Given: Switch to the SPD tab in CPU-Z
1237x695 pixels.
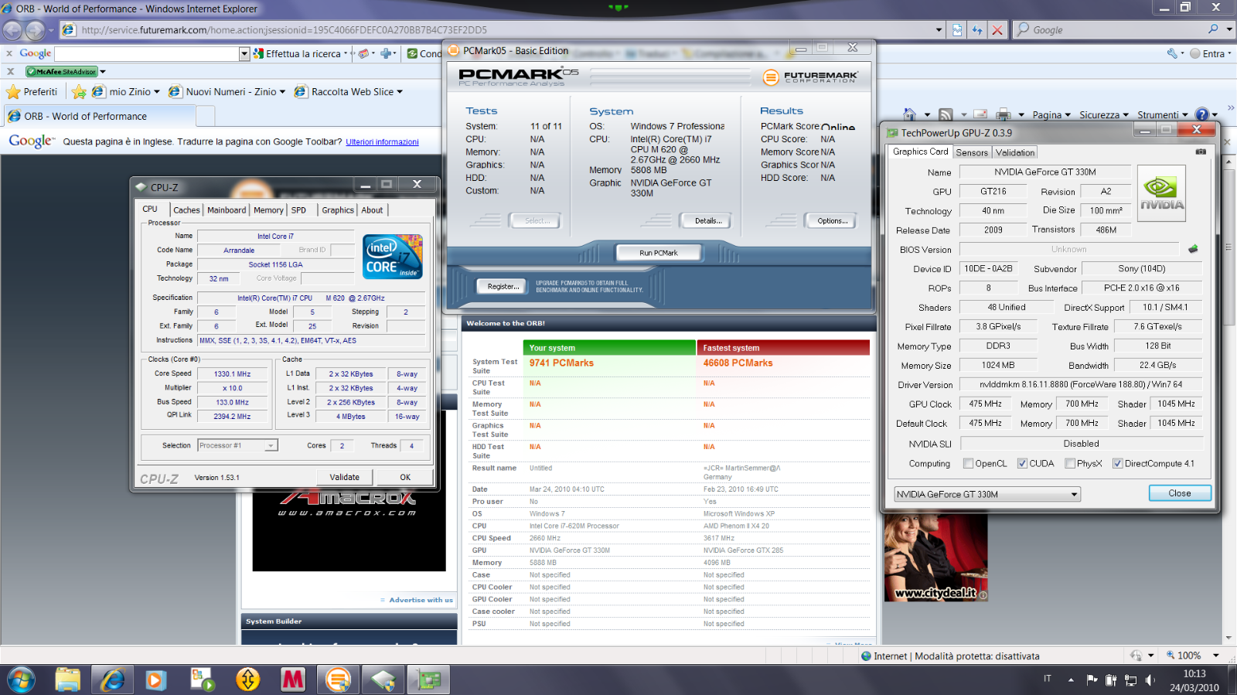Looking at the screenshot, I should click(x=298, y=210).
